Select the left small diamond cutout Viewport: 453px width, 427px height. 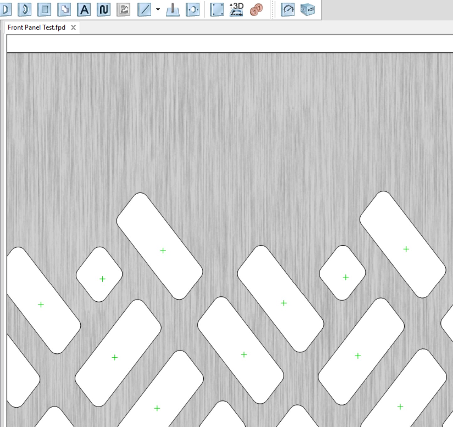click(x=99, y=274)
